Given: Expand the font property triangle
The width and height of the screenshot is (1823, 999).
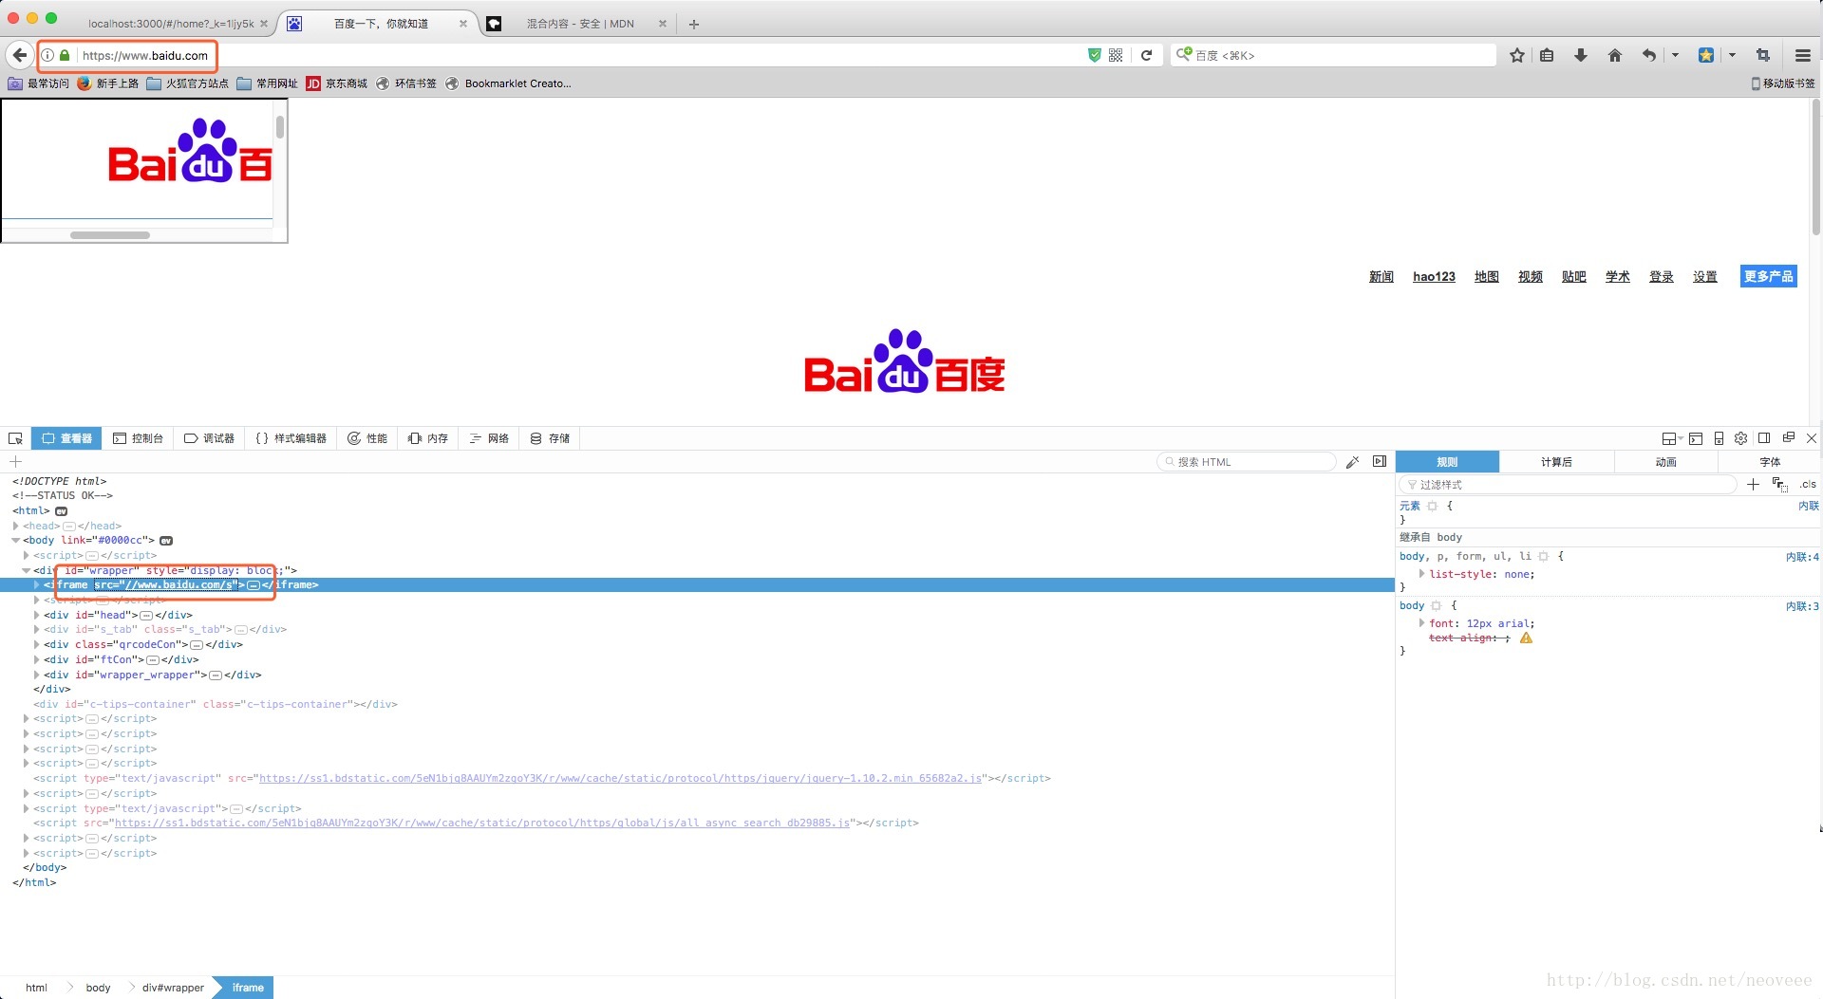Looking at the screenshot, I should (1421, 623).
